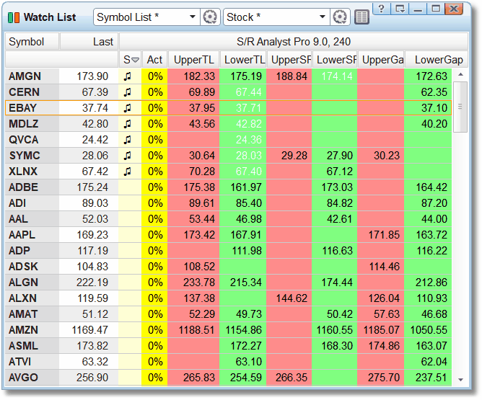482x400 pixels.
Task: Select the AAL symbol cell
Action: (x=32, y=219)
